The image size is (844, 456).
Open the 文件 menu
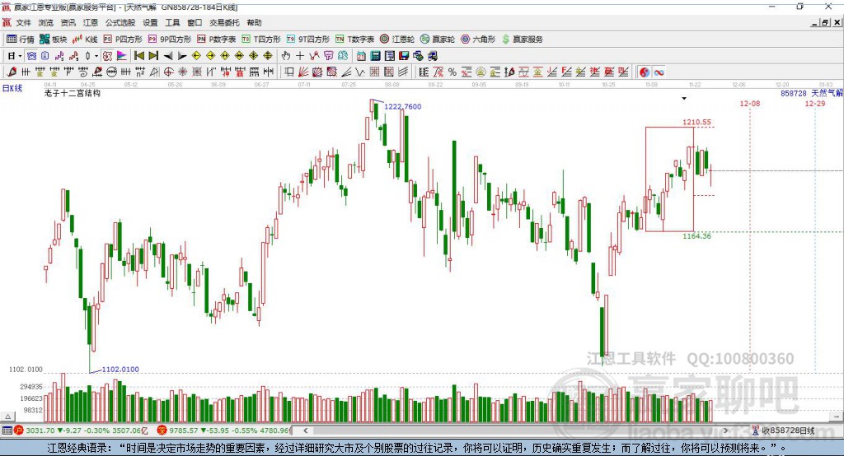pos(23,22)
